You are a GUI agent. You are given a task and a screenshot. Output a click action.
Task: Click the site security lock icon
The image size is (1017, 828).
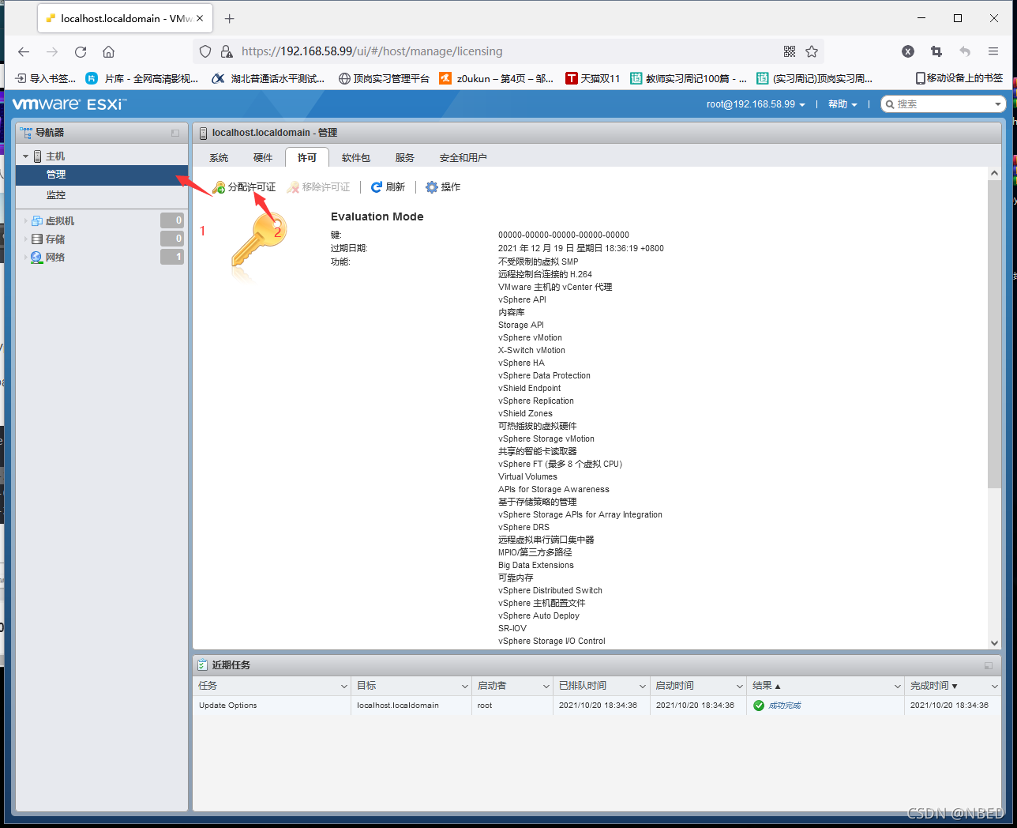(227, 51)
